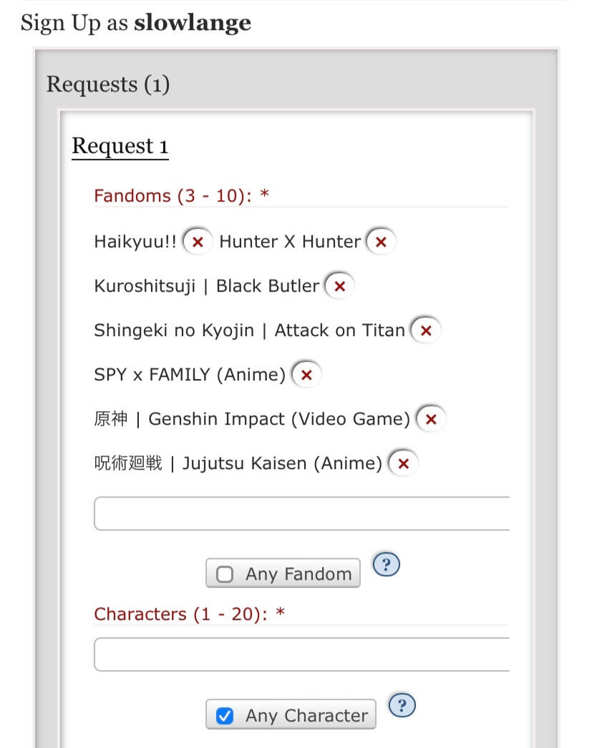Click the Request 1 heading
The width and height of the screenshot is (592, 748).
(120, 146)
